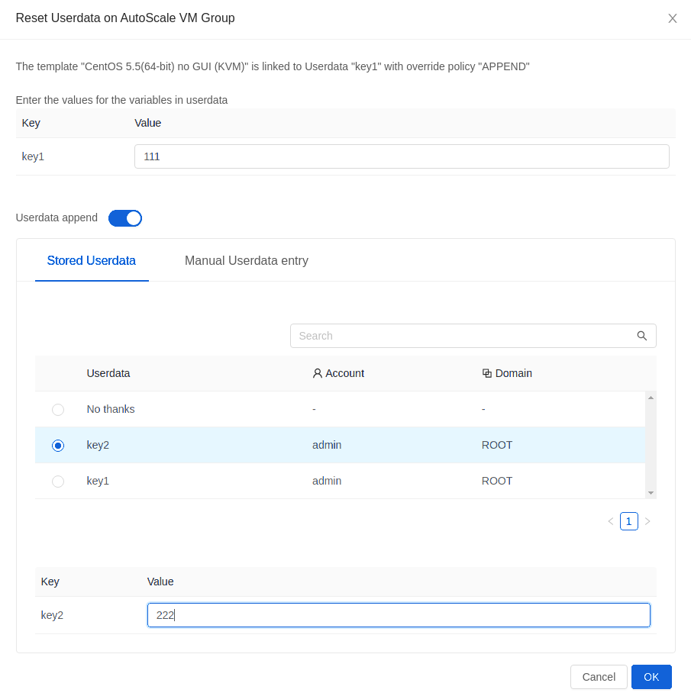
Task: Click the Account user icon in column header
Action: [317, 373]
